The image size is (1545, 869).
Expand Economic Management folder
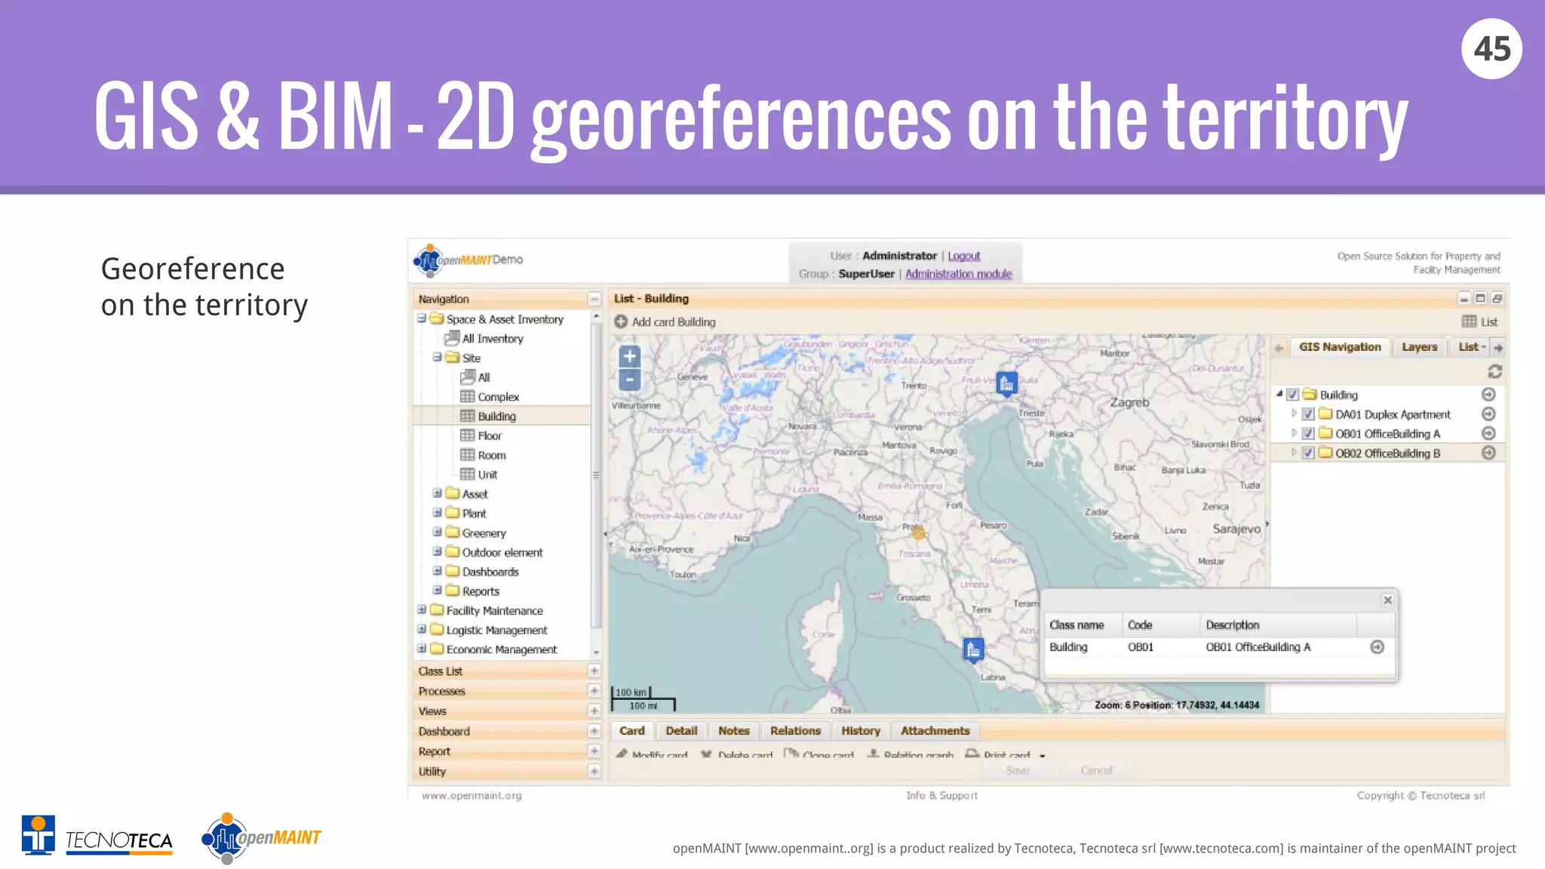[x=422, y=648]
